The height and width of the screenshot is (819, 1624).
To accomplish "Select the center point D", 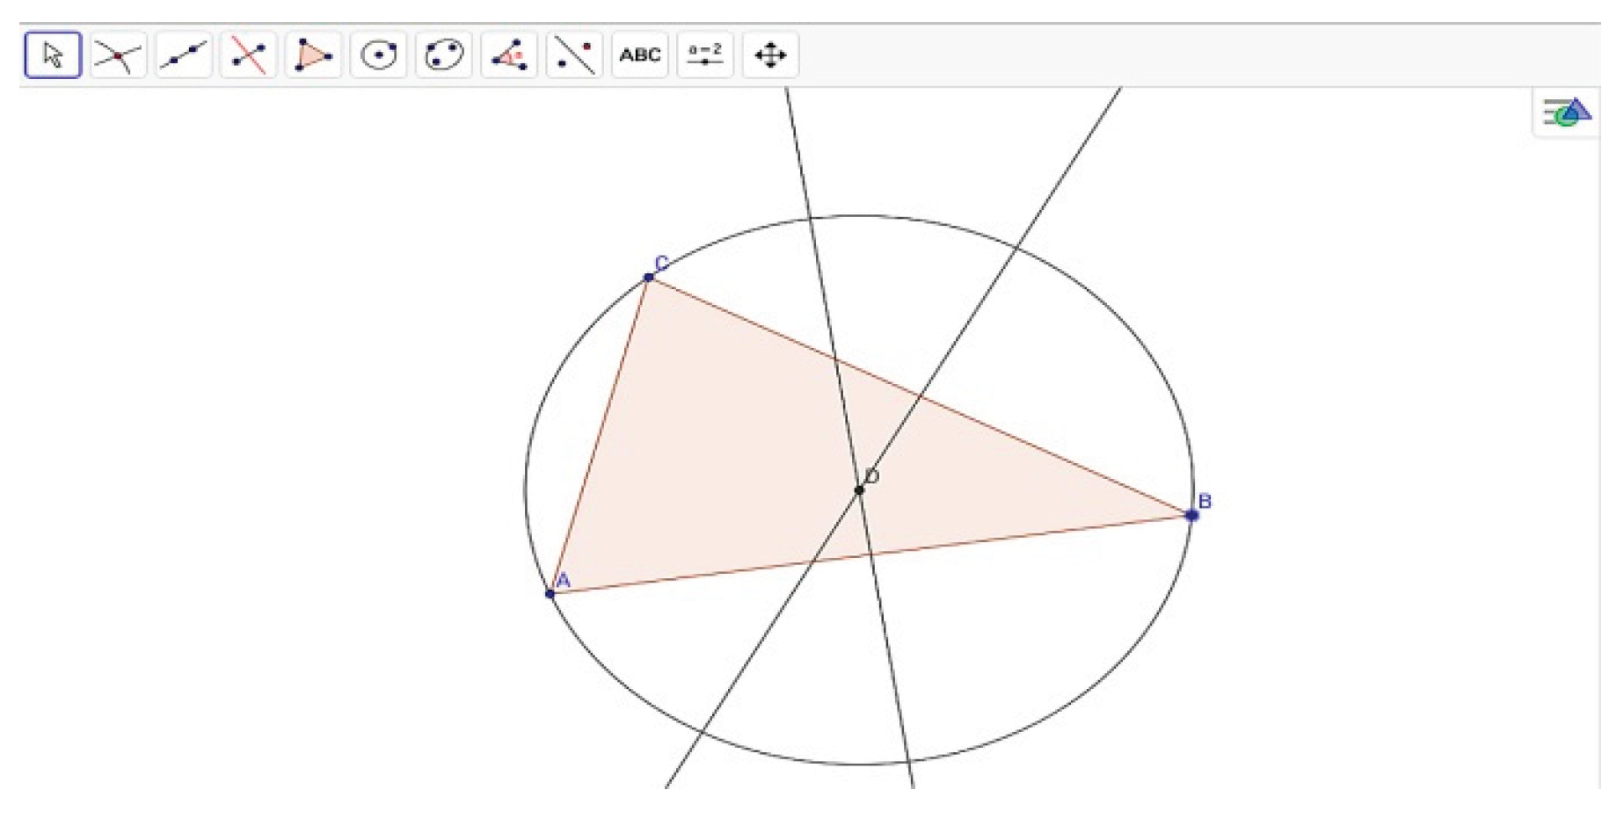I will click(859, 489).
